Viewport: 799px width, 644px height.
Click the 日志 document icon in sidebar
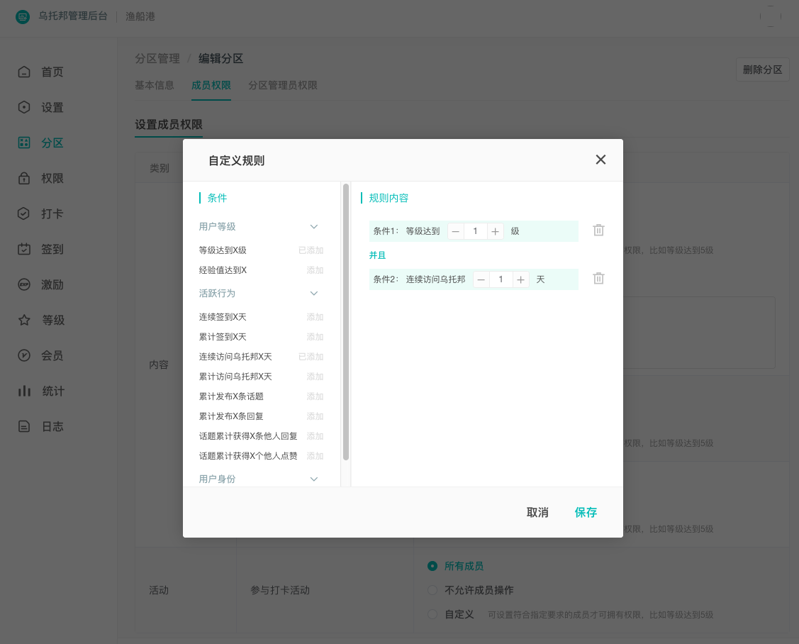[x=24, y=426]
